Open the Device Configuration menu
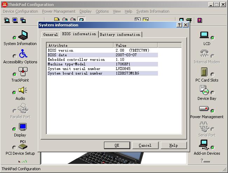The height and width of the screenshot is (173, 228). pos(20,11)
